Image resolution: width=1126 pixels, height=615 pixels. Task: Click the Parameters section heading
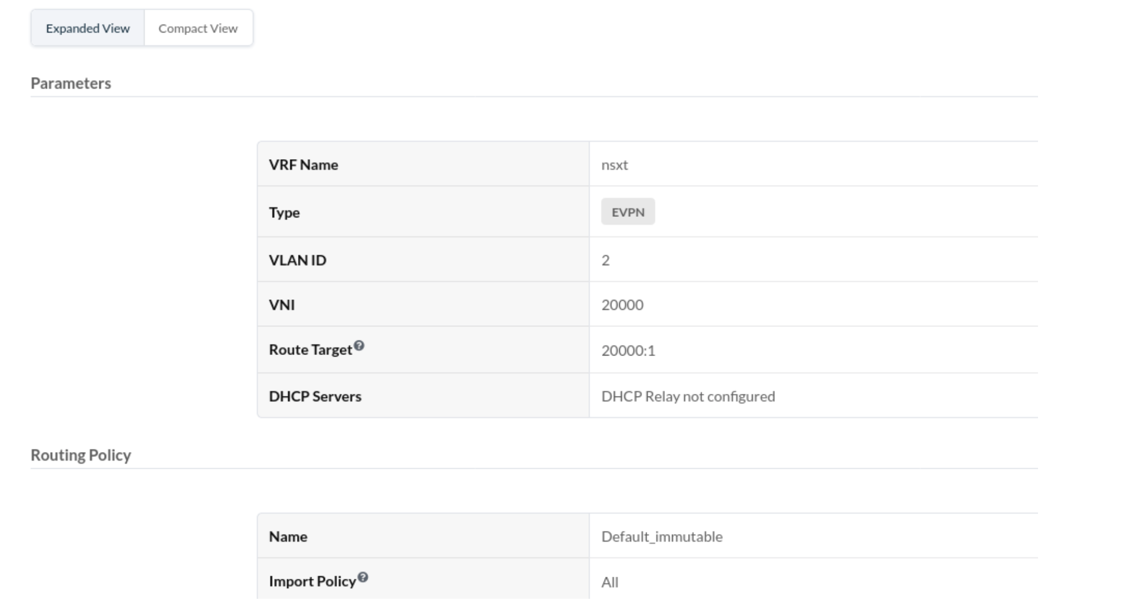click(71, 83)
